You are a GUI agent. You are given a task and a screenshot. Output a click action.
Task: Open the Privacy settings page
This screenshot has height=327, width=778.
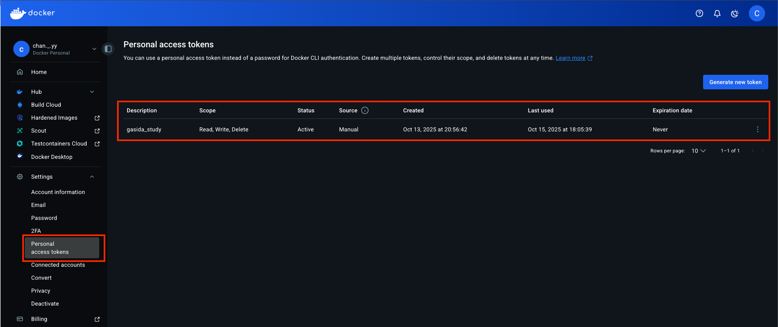point(40,291)
